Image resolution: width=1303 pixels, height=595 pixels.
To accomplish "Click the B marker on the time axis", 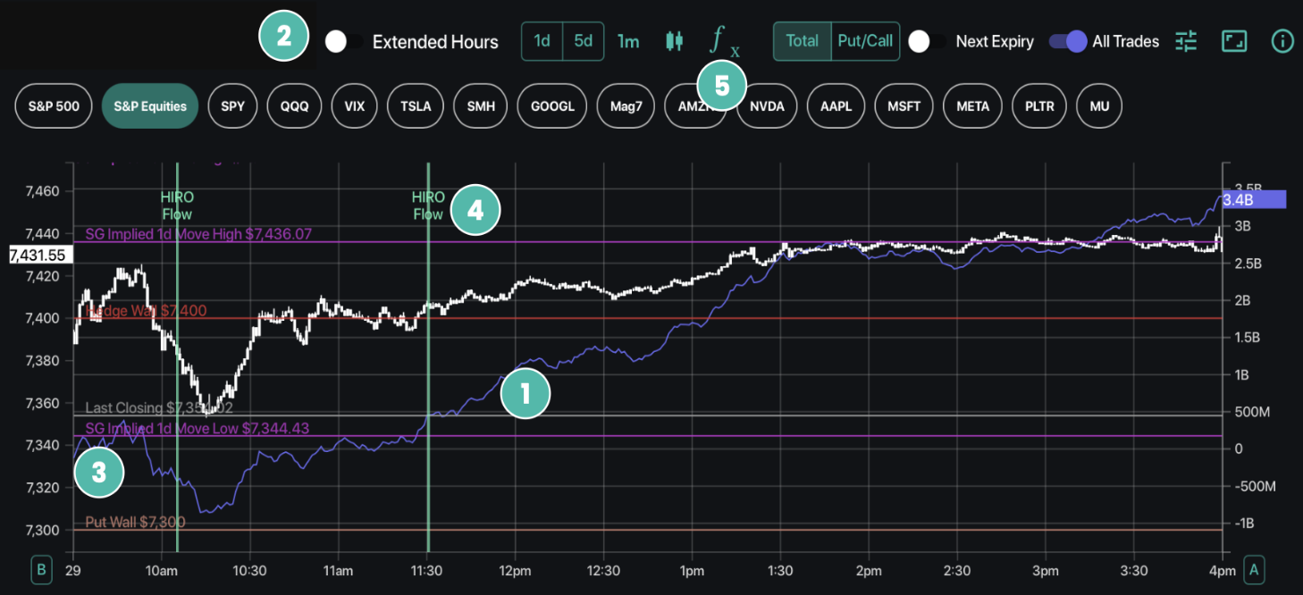I will pyautogui.click(x=40, y=569).
